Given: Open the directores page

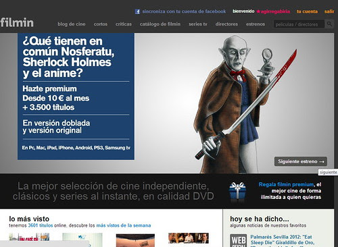Looking at the screenshot, I should [x=226, y=24].
